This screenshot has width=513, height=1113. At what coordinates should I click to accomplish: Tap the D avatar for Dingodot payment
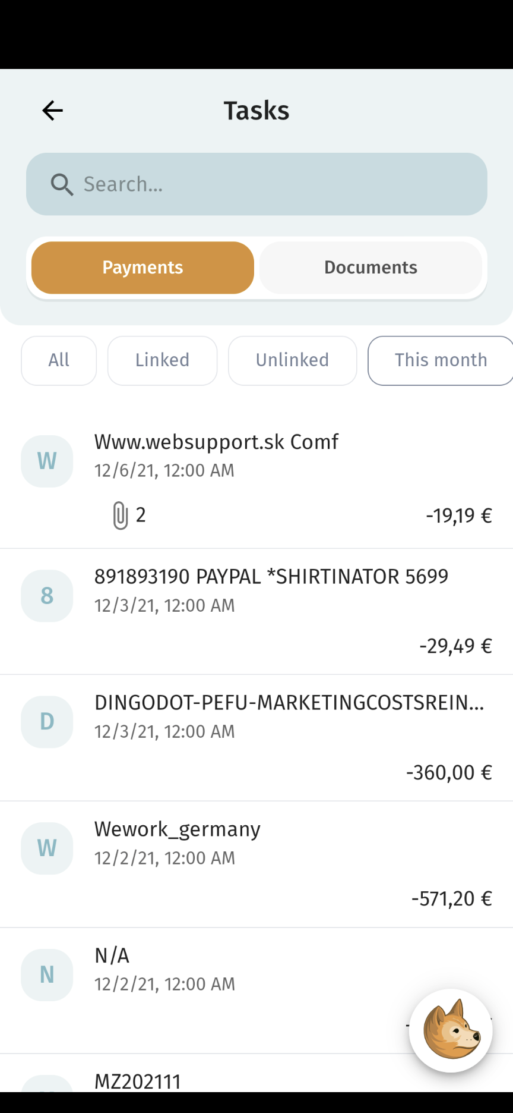coord(47,722)
